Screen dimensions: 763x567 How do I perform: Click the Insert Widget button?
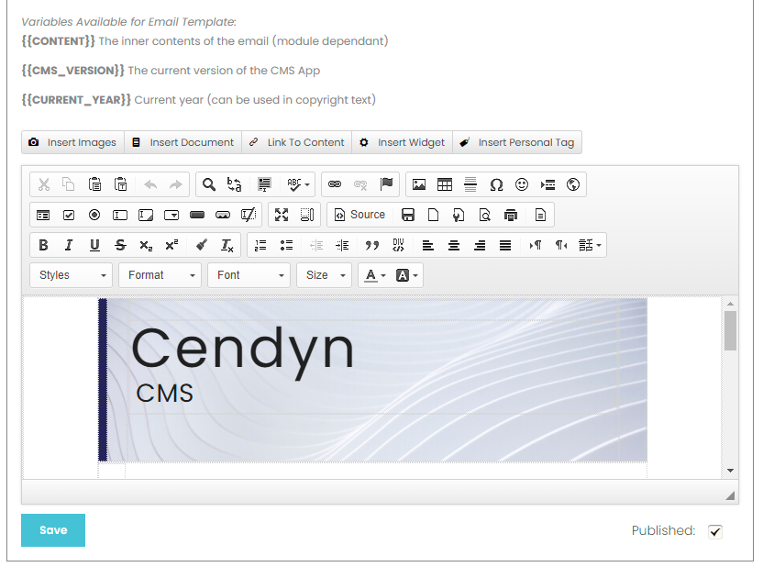tap(403, 142)
